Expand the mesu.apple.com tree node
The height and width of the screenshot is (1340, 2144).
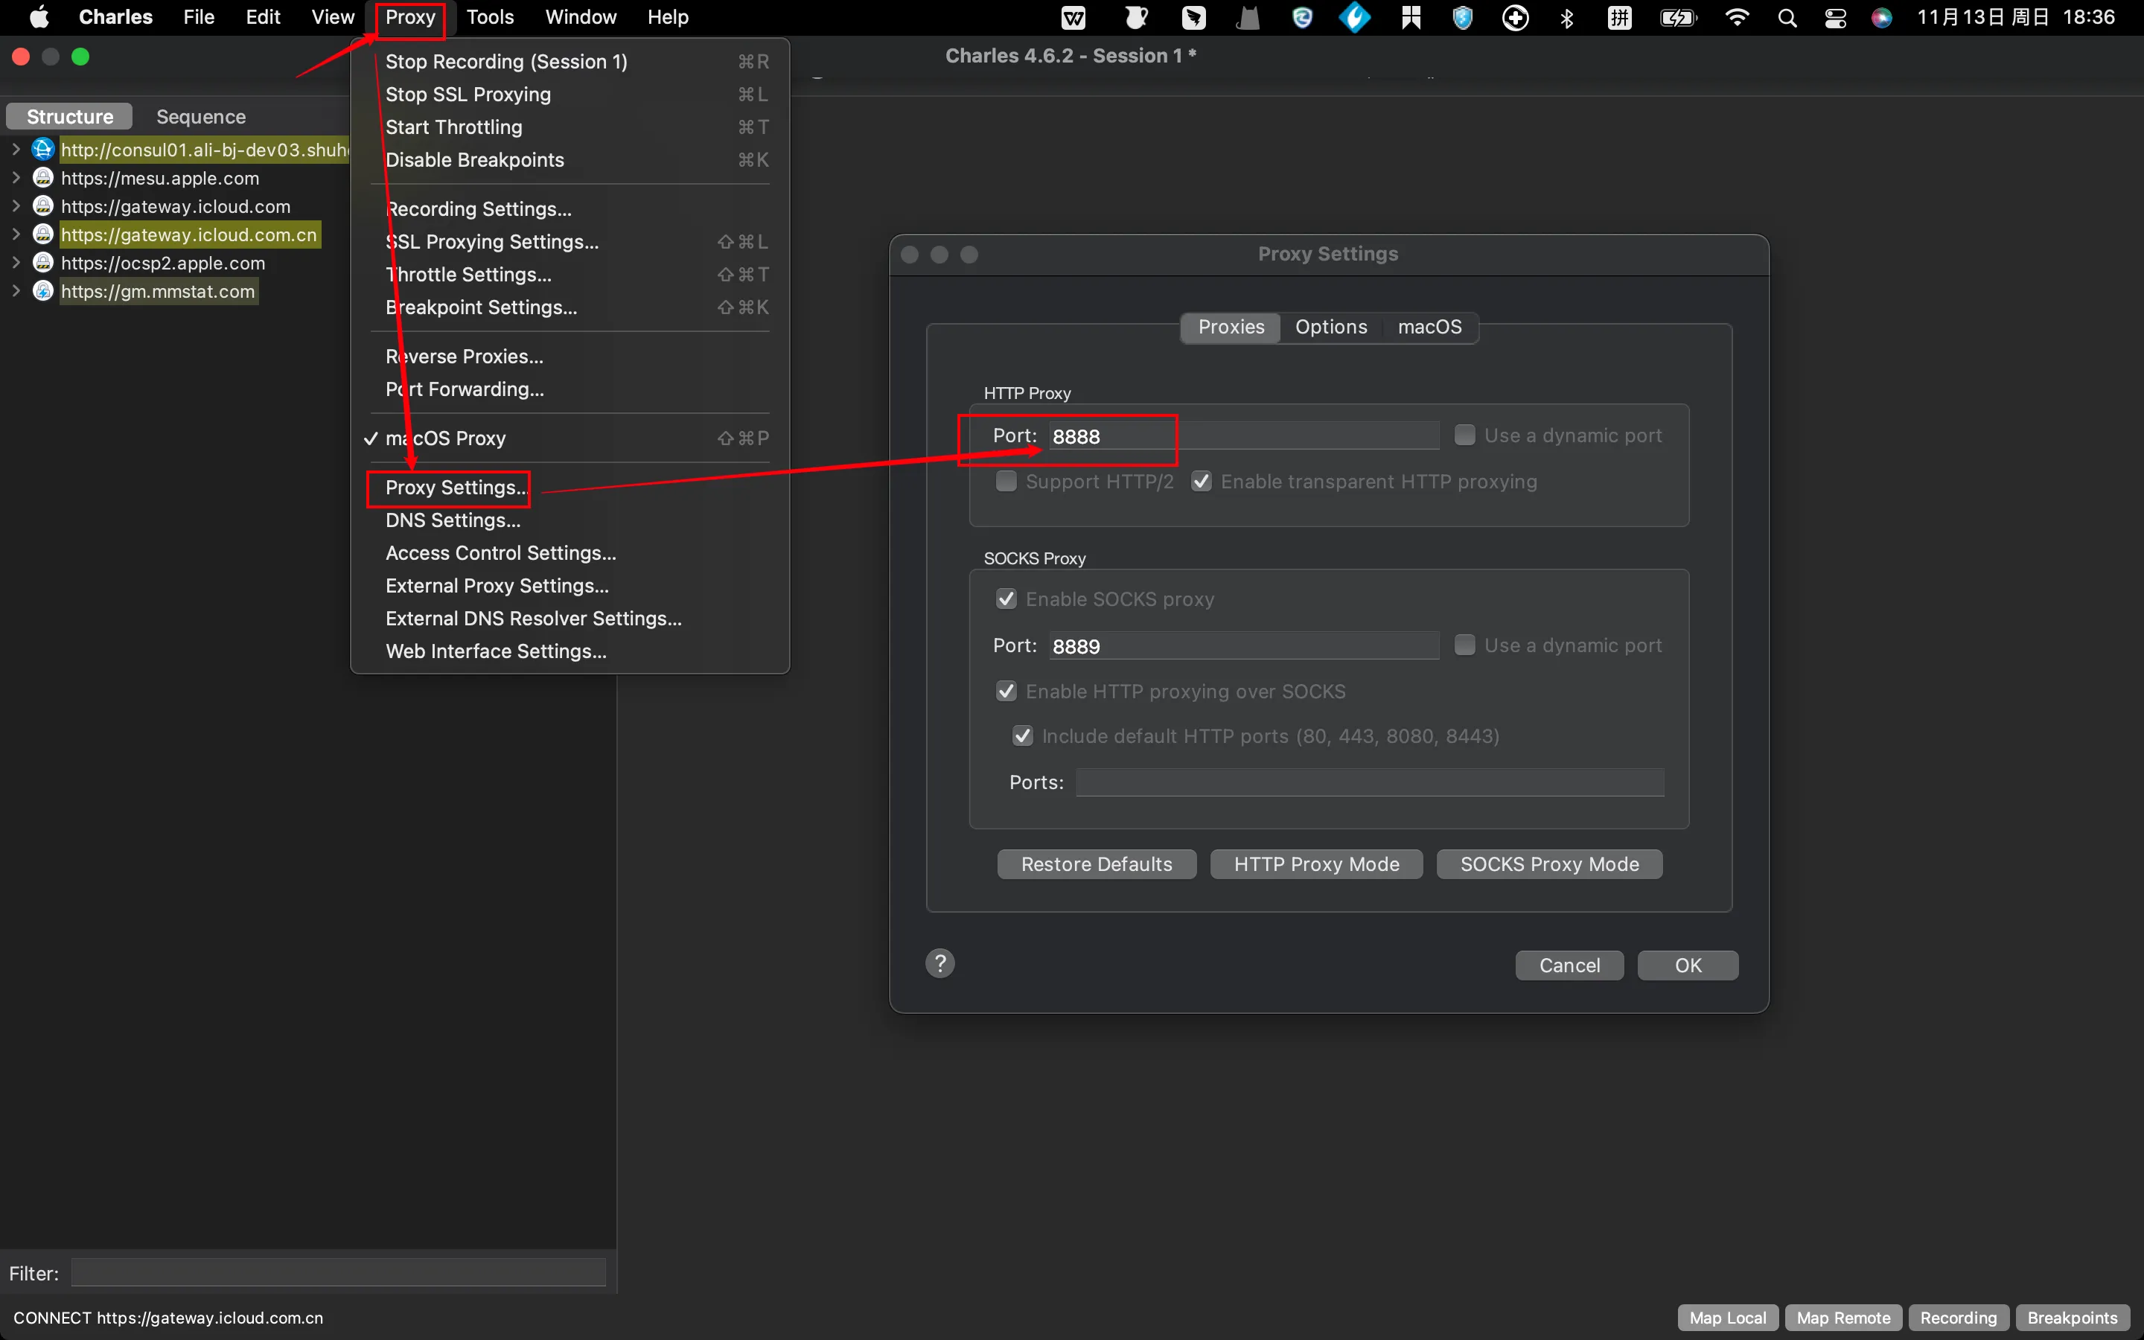tap(16, 177)
